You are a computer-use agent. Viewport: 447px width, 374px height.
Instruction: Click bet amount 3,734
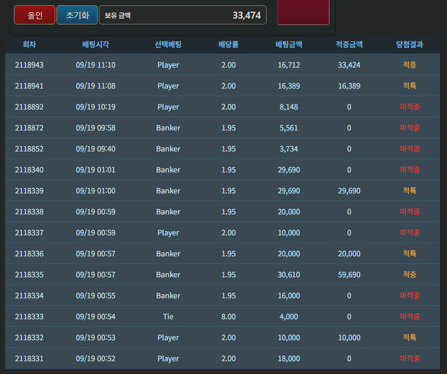(289, 149)
